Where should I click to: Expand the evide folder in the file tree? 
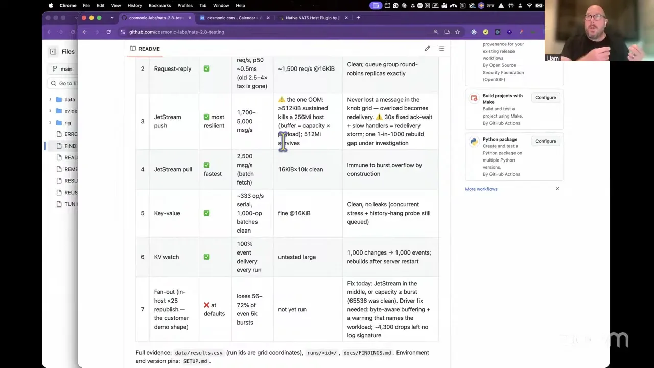click(x=50, y=111)
